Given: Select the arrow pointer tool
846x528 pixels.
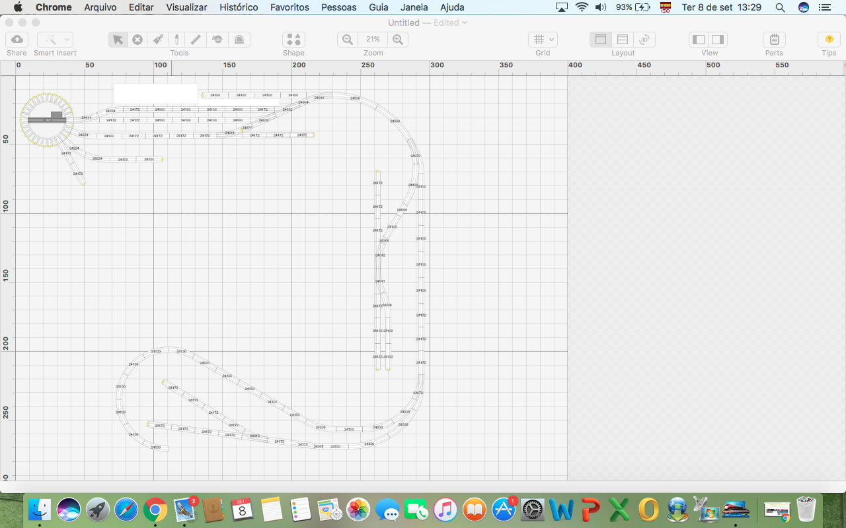Looking at the screenshot, I should (x=118, y=40).
